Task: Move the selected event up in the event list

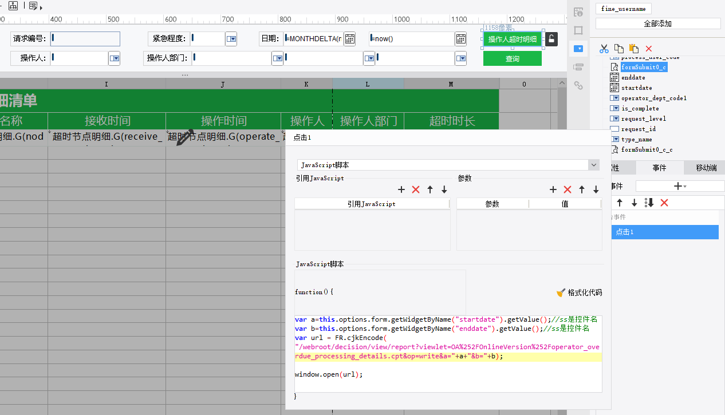Action: [x=620, y=203]
